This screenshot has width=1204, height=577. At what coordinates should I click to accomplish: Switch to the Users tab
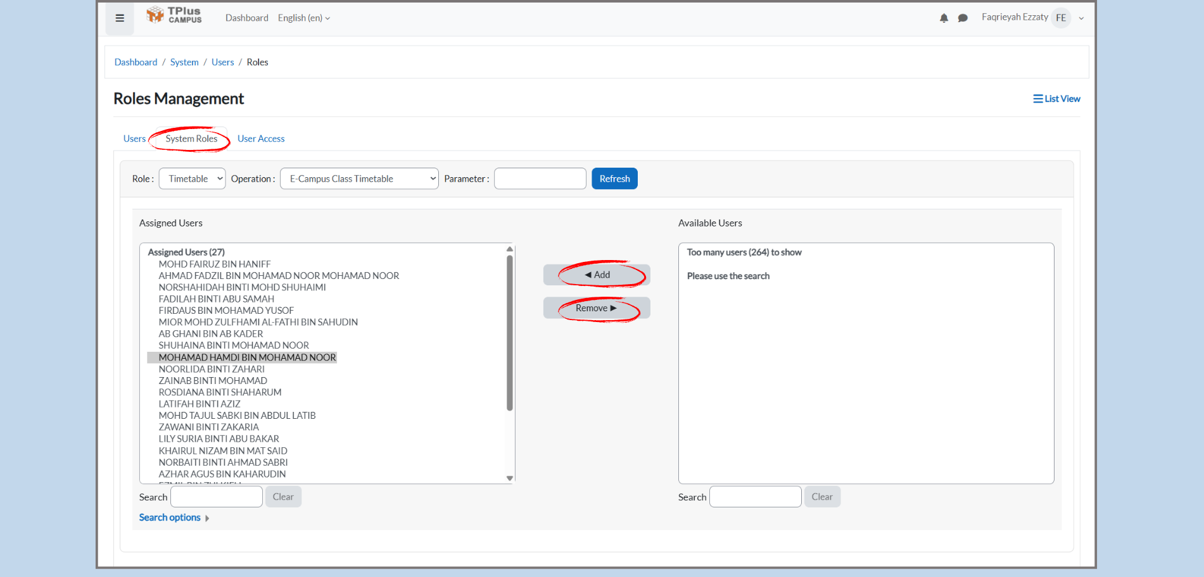[134, 139]
